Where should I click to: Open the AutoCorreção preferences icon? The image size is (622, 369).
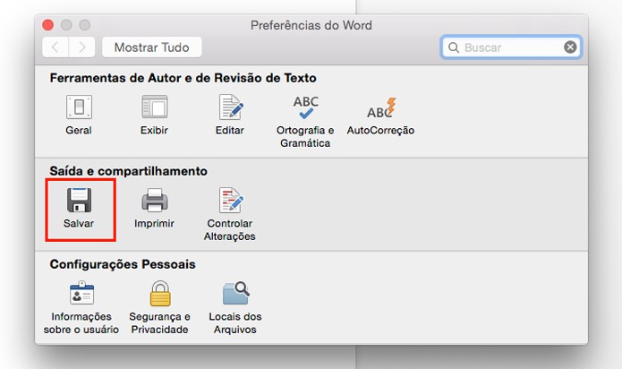(x=381, y=107)
